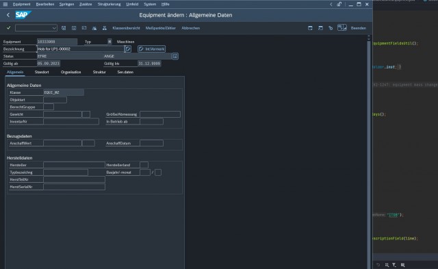This screenshot has width=438, height=269.
Task: Click the Gewicht unit field
Action: coord(86,114)
